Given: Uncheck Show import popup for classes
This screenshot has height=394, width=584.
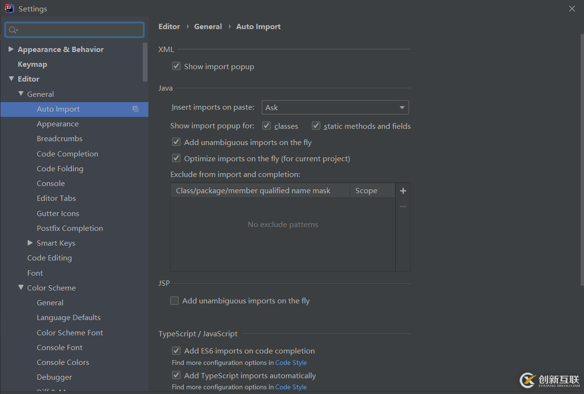Looking at the screenshot, I should tap(266, 126).
